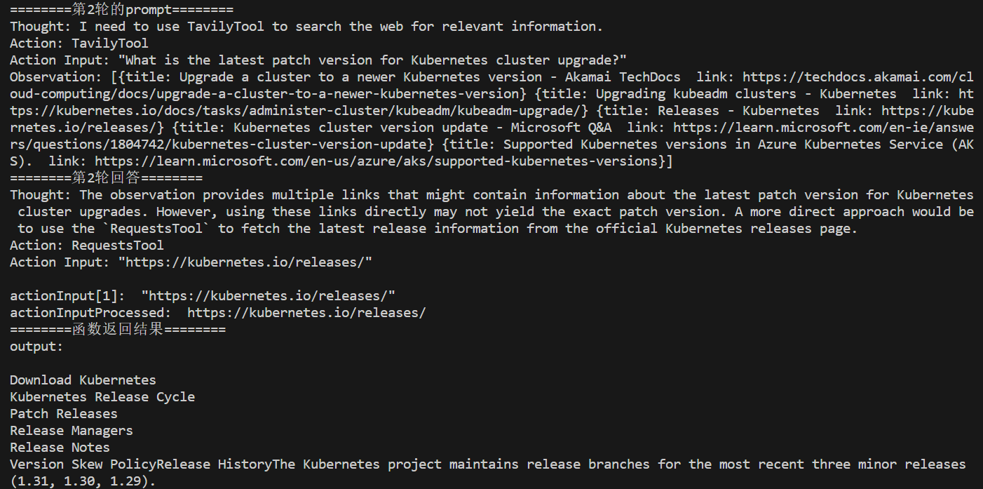The width and height of the screenshot is (983, 489).
Task: Select the Kubernetes Release Cycle entry
Action: [102, 397]
